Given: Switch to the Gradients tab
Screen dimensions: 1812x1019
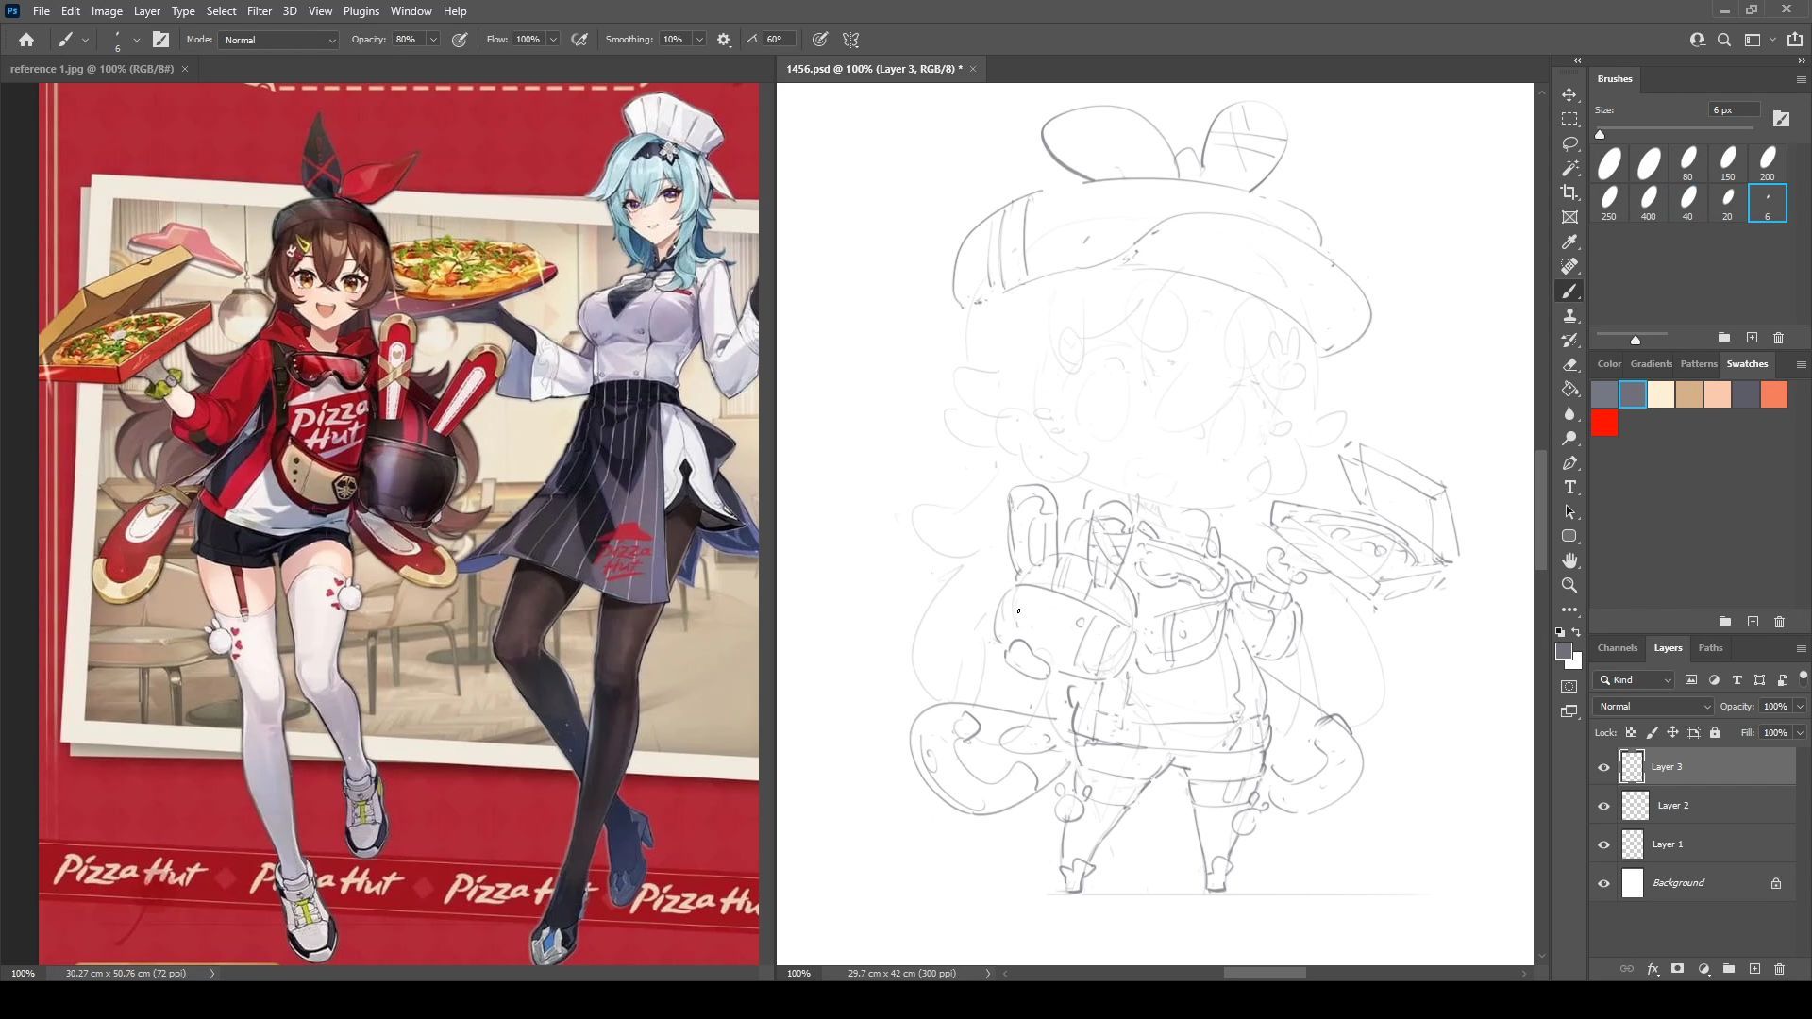Looking at the screenshot, I should coord(1651,364).
